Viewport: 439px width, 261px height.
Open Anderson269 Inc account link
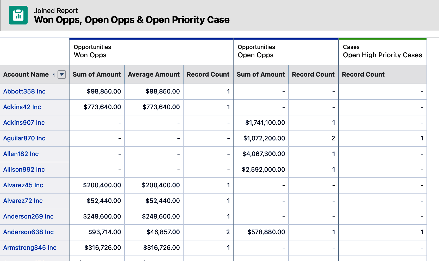(28, 216)
